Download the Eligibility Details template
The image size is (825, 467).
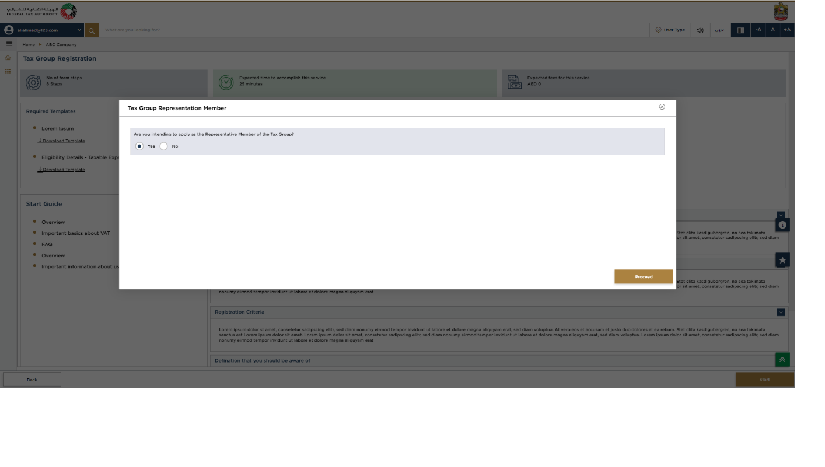61,170
